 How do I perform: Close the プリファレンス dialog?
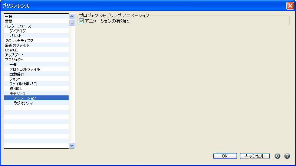point(290,6)
